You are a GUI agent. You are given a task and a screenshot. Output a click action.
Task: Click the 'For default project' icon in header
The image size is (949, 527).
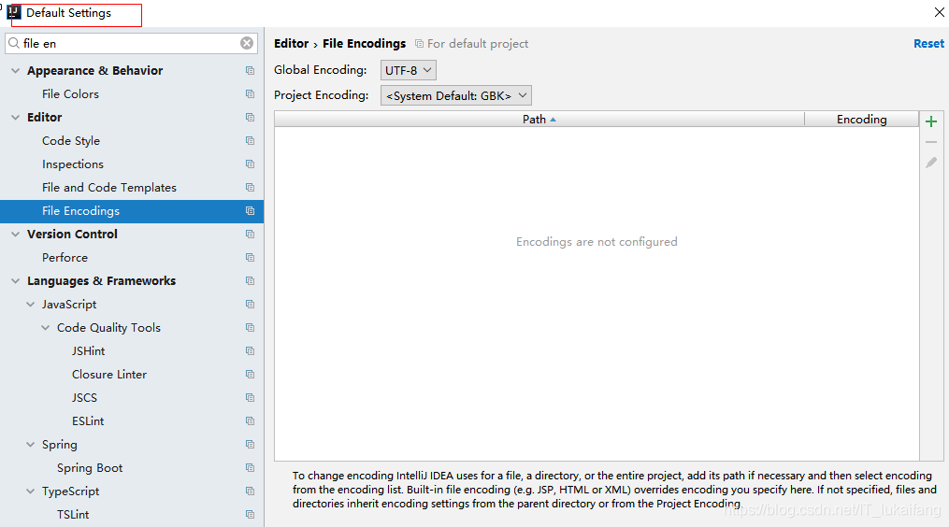point(419,44)
